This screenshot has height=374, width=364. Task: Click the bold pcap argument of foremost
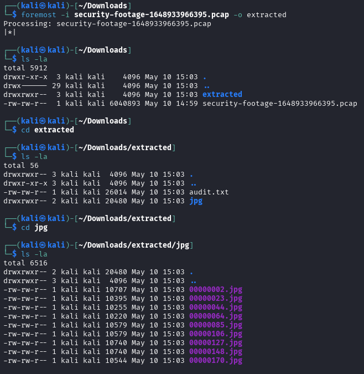point(152,15)
